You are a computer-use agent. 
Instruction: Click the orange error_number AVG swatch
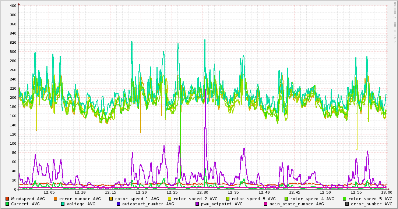point(55,199)
